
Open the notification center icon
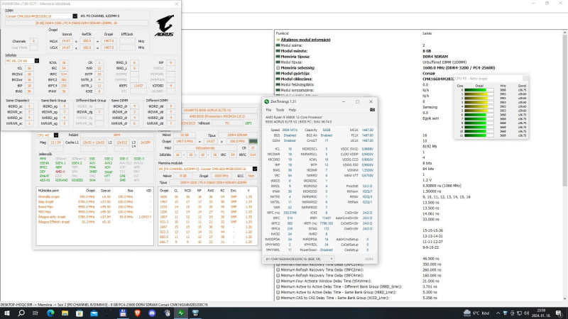559,313
